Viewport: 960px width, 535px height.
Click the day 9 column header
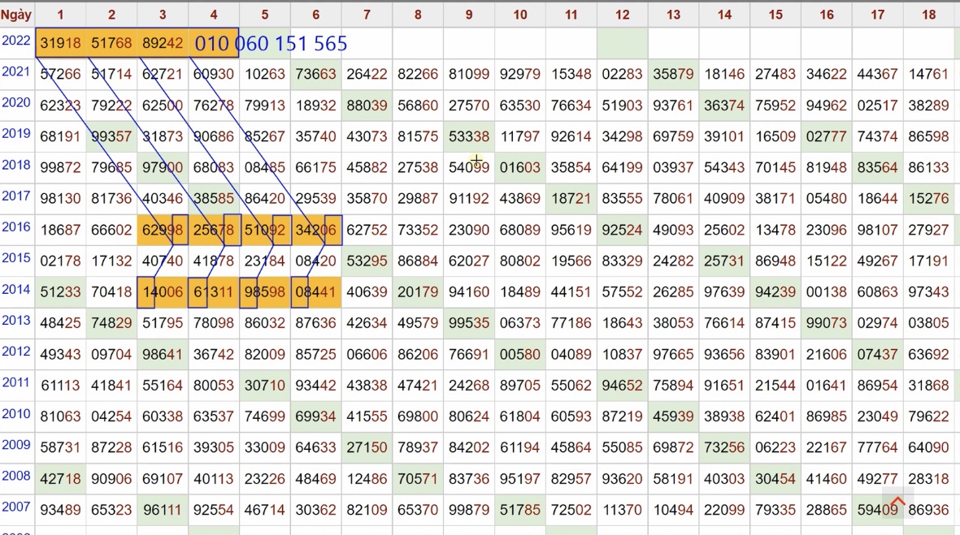(469, 15)
